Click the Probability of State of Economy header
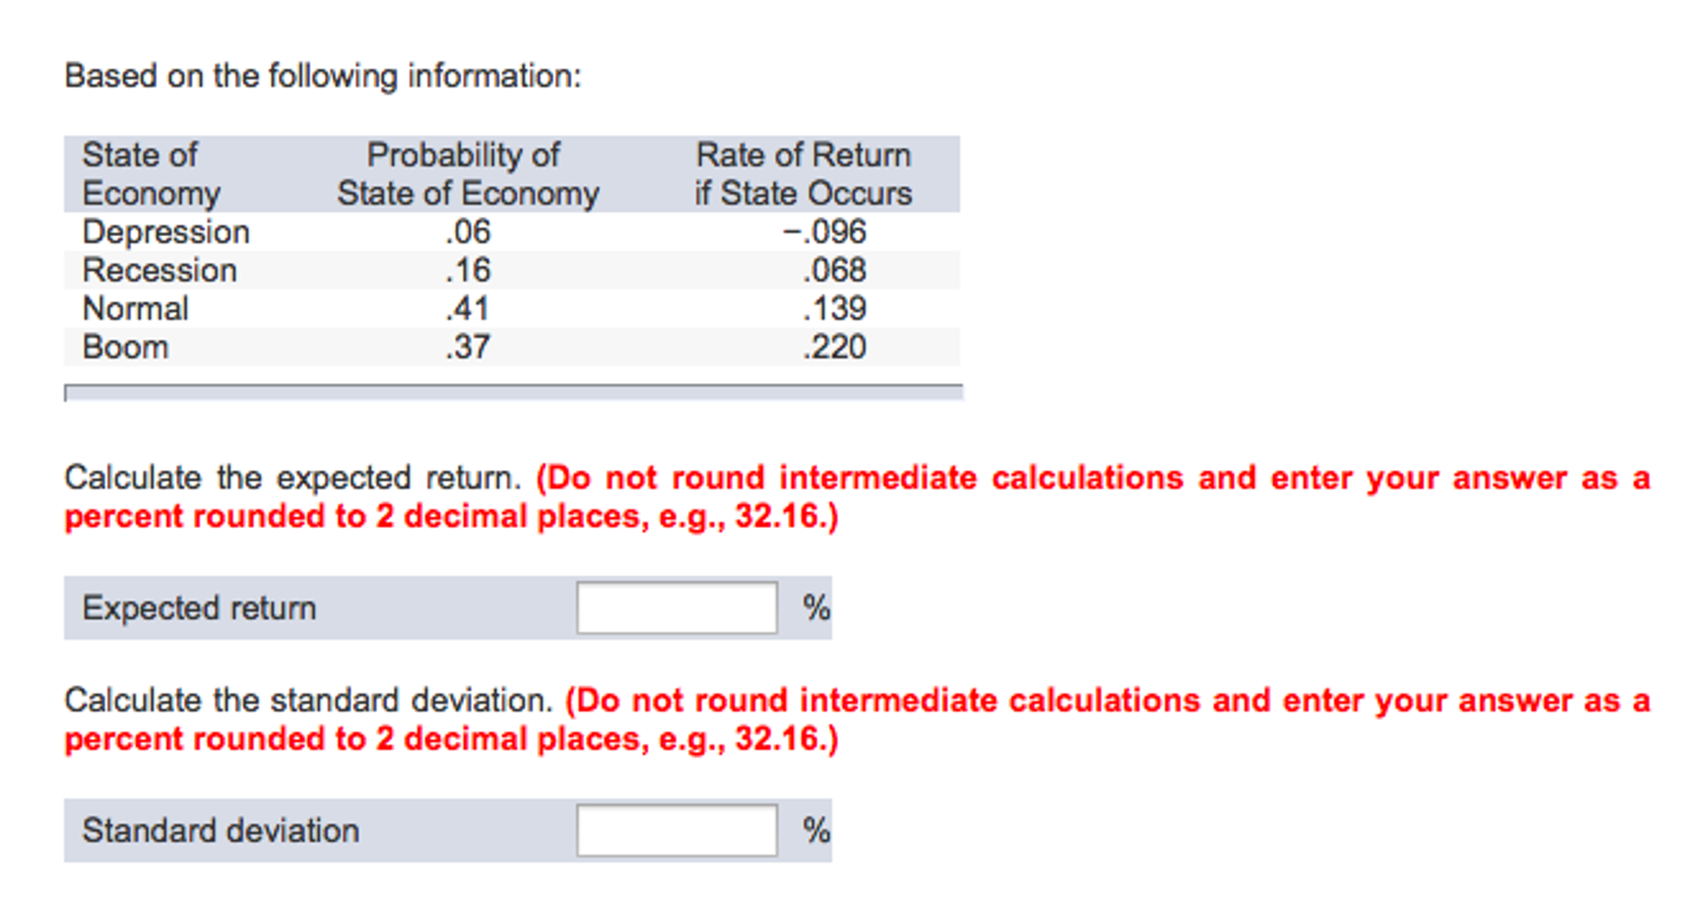Screen dimensions: 1708x906 point(467,174)
